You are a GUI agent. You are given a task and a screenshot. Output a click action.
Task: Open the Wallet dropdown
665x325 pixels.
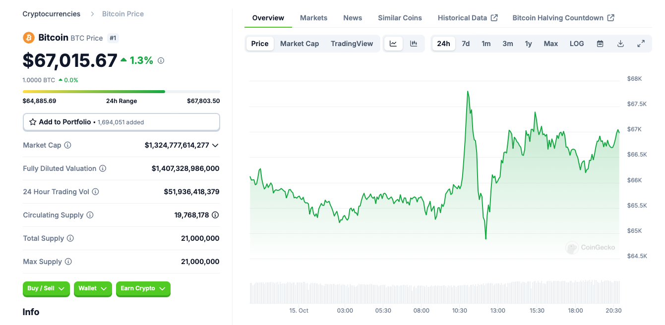(x=93, y=289)
